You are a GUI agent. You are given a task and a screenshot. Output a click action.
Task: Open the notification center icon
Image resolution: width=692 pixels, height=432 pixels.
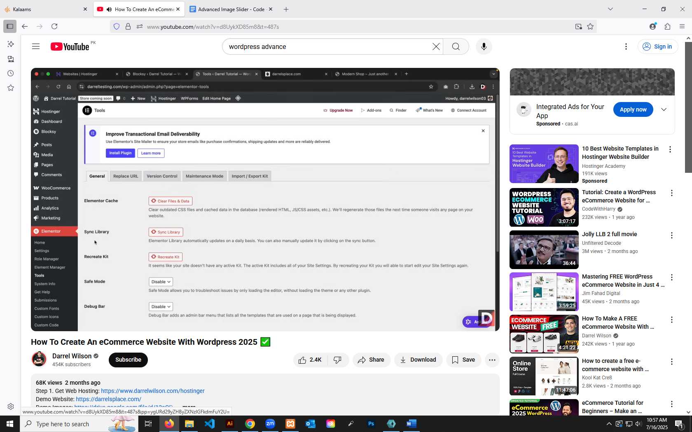click(679, 424)
